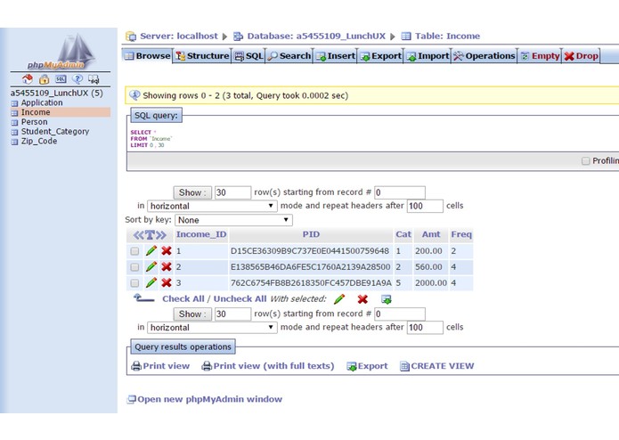Enable the Profiling checkbox
The image size is (619, 440).
click(x=586, y=160)
